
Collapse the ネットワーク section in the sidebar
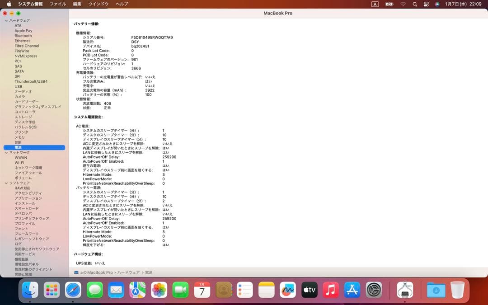pyautogui.click(x=6, y=152)
